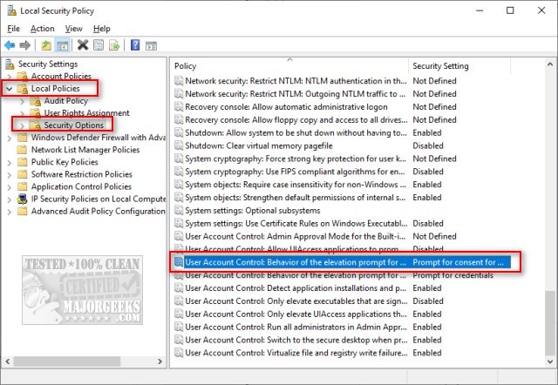
Task: Select Application Control Policies folder
Action: click(81, 186)
